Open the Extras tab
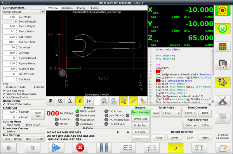 pyautogui.click(x=95, y=8)
